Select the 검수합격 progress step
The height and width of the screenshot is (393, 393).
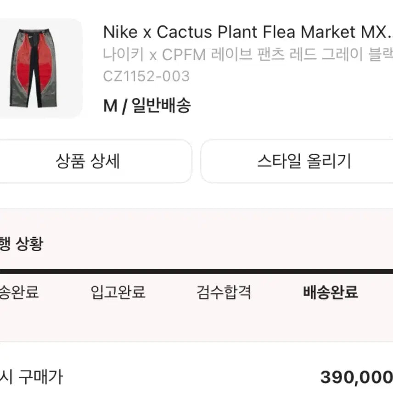click(224, 292)
